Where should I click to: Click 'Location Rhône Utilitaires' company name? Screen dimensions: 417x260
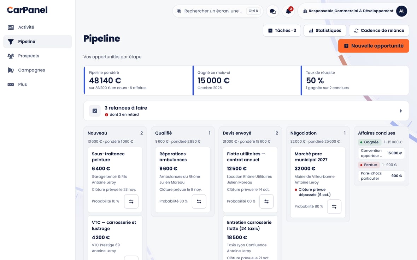pyautogui.click(x=249, y=177)
